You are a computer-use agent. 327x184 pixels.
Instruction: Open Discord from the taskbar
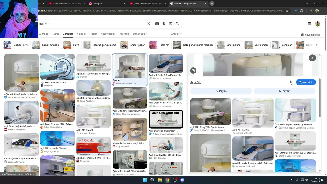click(x=182, y=180)
